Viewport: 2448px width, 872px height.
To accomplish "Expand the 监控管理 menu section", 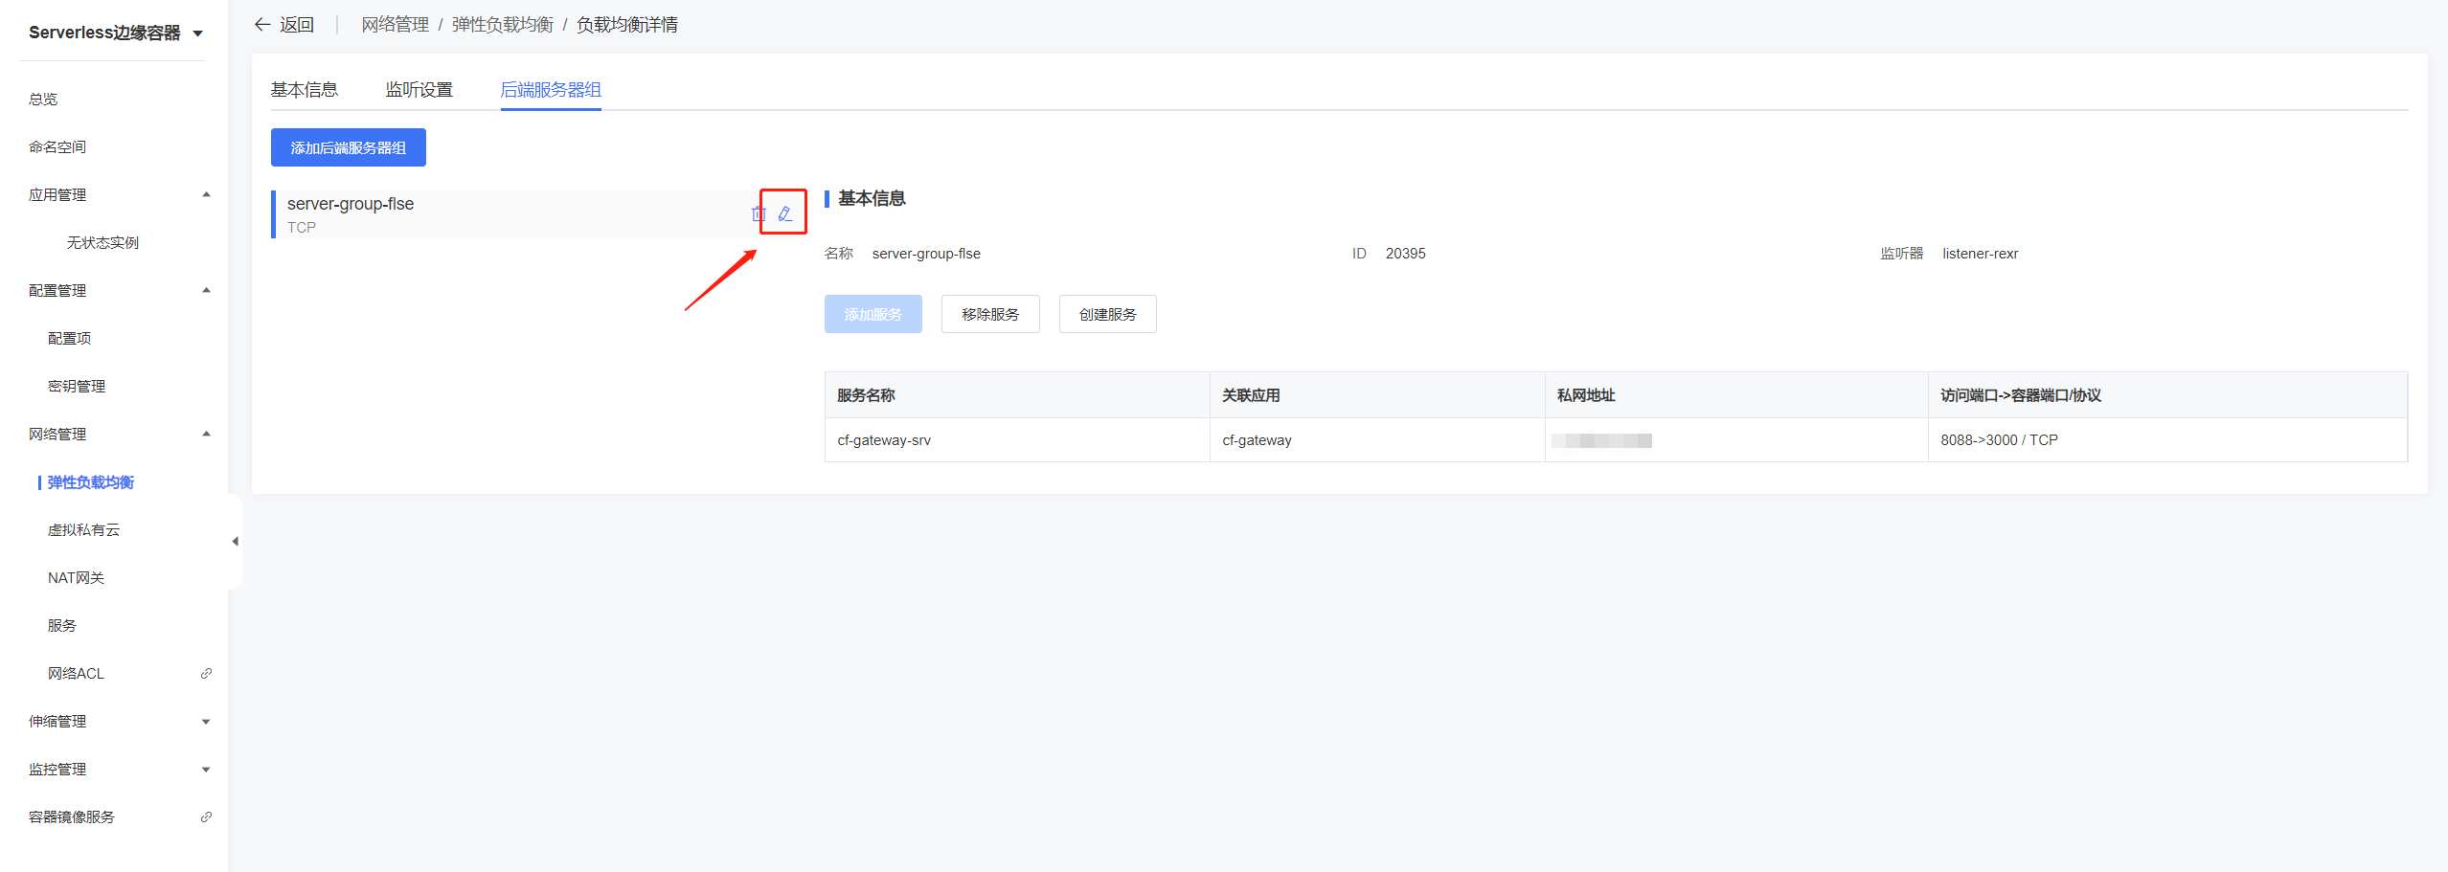I will pyautogui.click(x=206, y=770).
